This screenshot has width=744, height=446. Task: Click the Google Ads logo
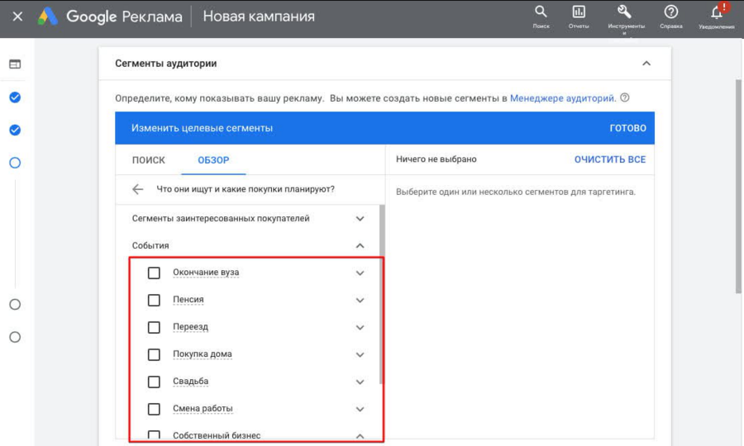point(48,17)
